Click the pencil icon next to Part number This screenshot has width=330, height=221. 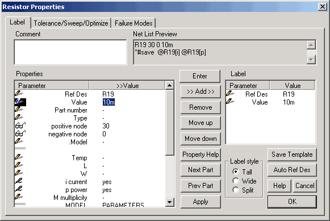(x=19, y=110)
